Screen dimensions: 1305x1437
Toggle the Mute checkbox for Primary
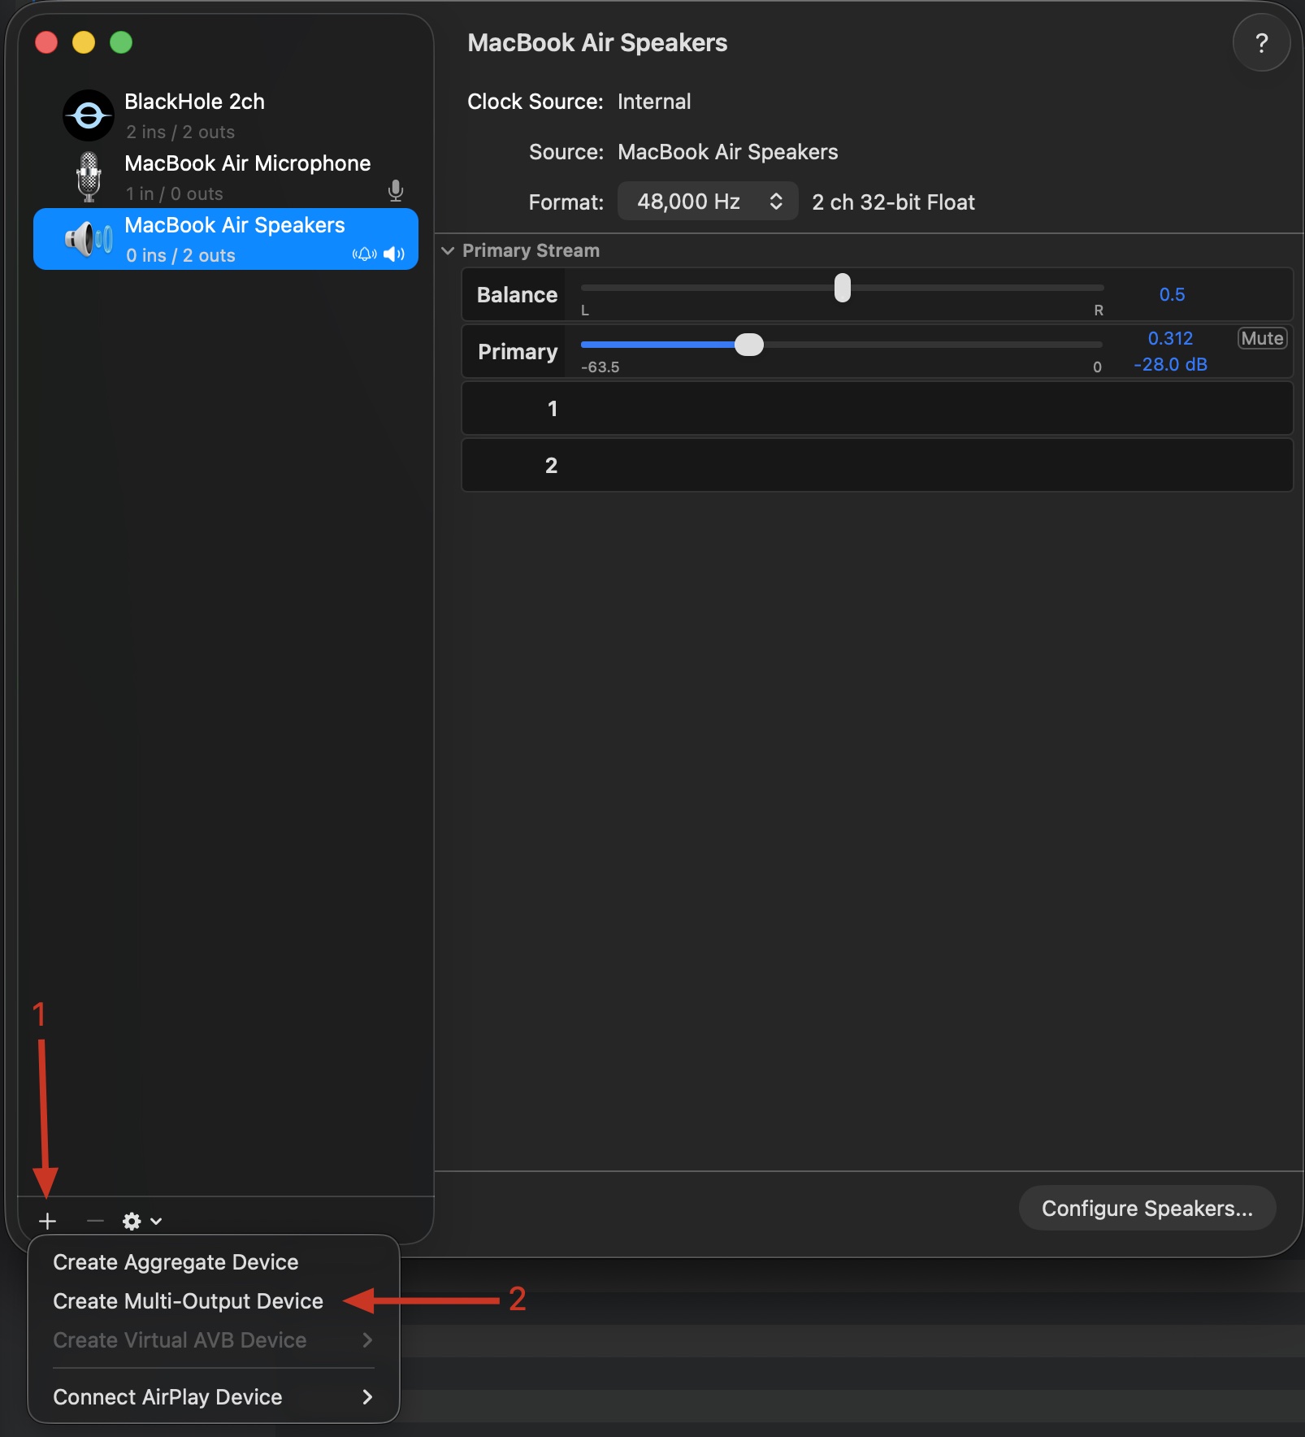click(1262, 338)
